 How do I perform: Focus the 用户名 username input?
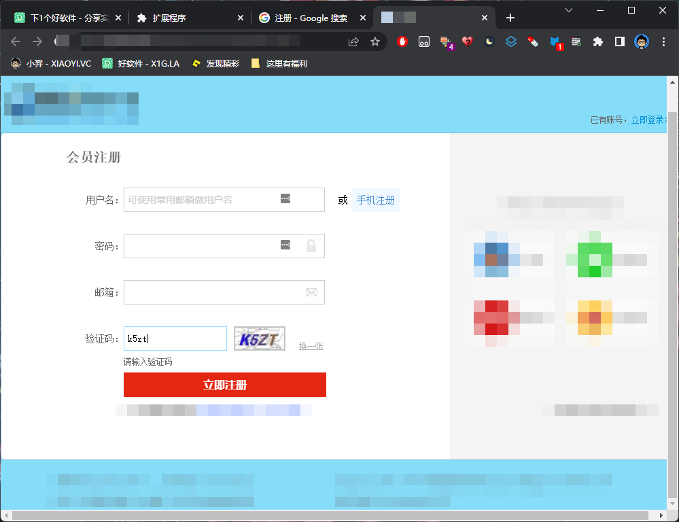[x=224, y=200]
